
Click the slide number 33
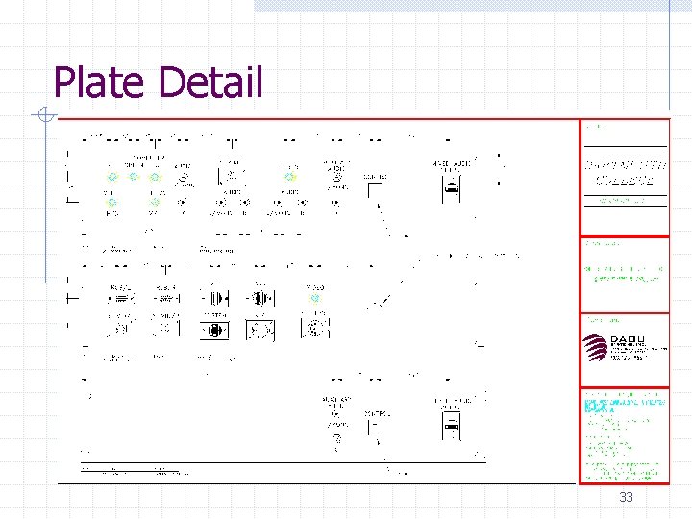[x=626, y=497]
